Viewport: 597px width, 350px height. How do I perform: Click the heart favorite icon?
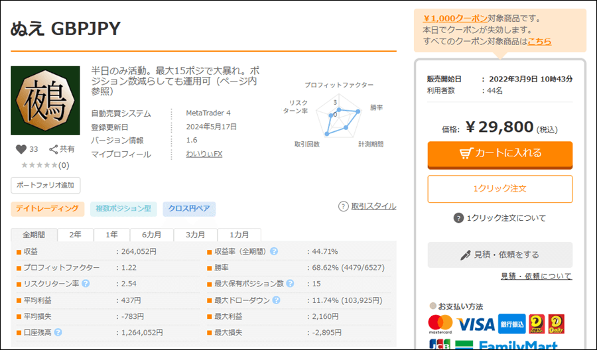[x=20, y=150]
